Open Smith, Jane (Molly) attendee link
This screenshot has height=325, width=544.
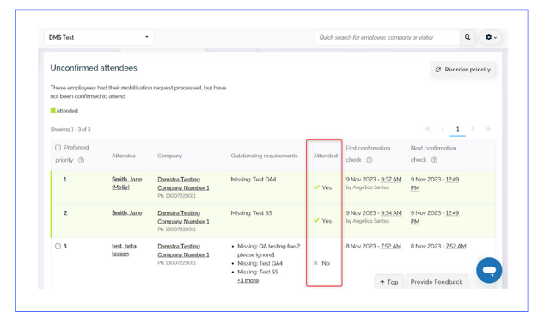[x=126, y=183]
